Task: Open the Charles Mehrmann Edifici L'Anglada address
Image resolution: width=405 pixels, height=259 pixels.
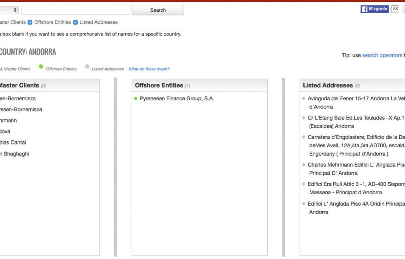Action: coord(356,165)
